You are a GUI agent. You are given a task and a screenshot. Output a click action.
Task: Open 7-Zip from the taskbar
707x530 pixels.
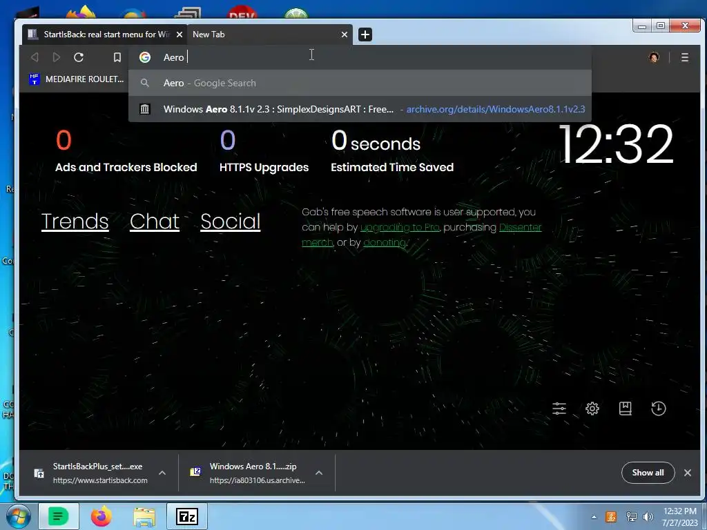coord(187,516)
